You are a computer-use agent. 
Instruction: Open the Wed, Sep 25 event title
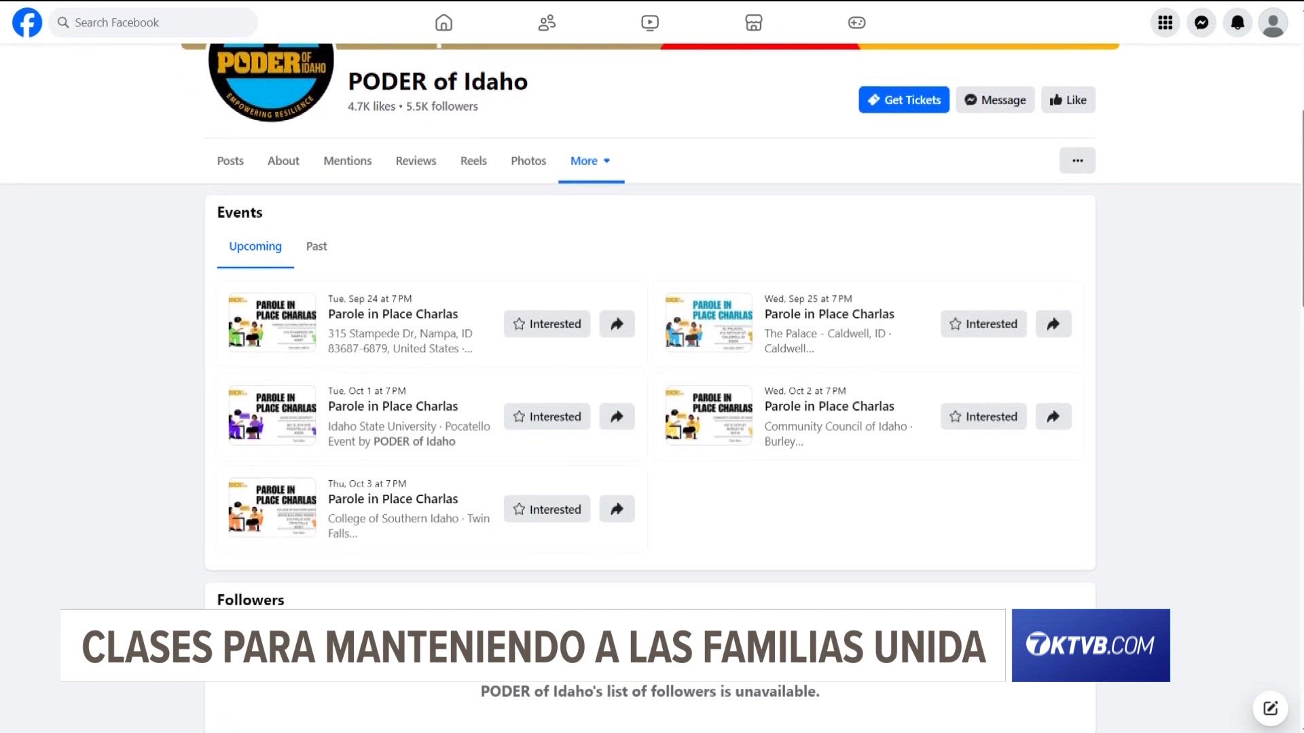point(829,314)
